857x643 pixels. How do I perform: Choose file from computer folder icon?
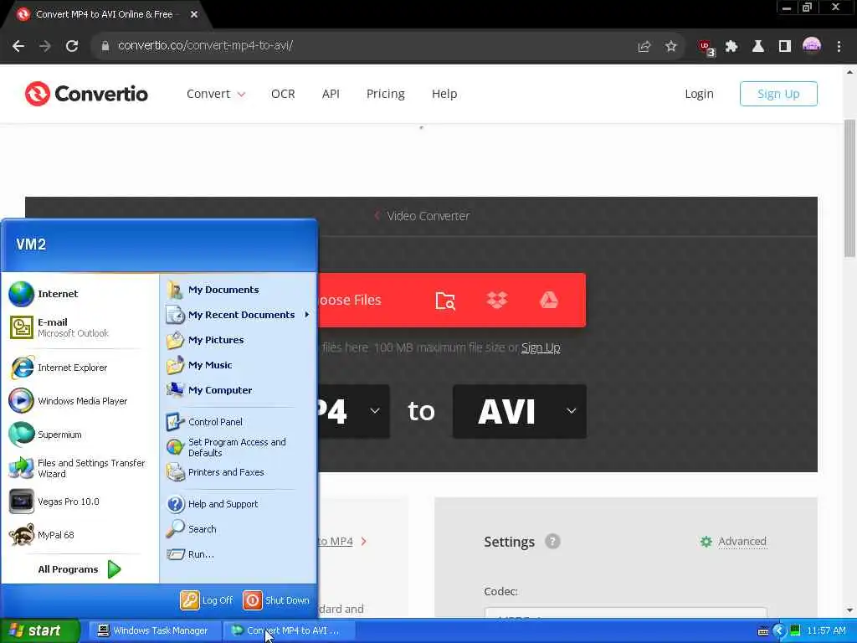point(445,301)
